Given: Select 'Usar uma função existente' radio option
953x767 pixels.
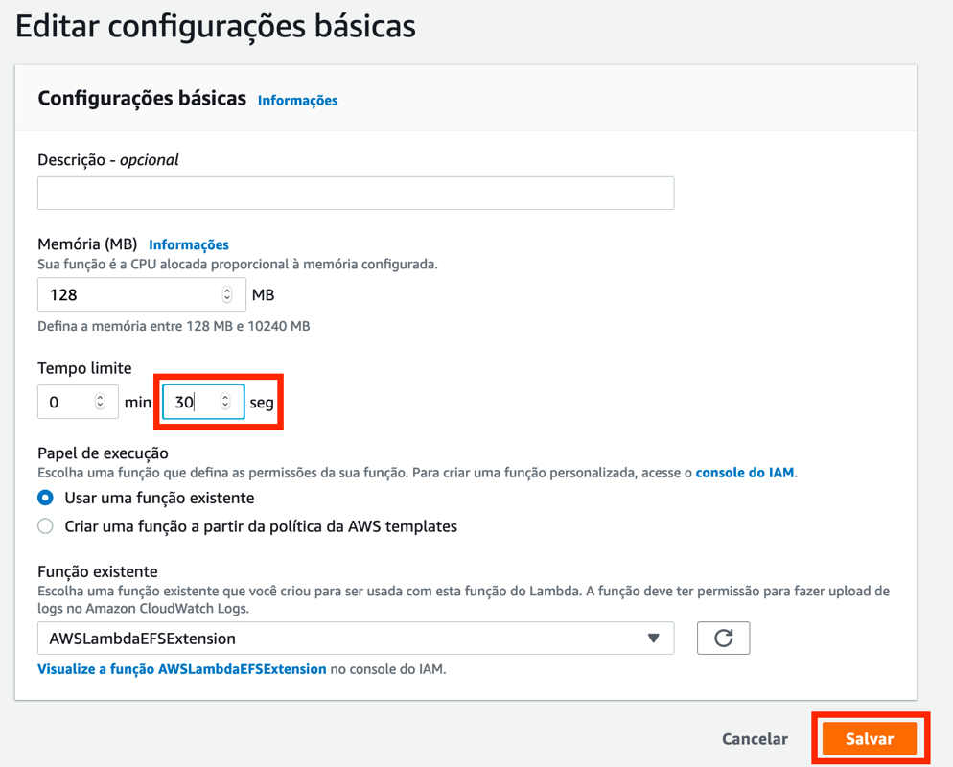Looking at the screenshot, I should tap(46, 498).
